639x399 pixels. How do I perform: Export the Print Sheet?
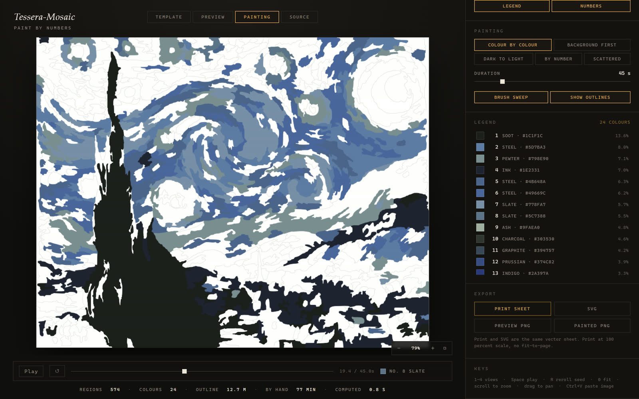pyautogui.click(x=512, y=309)
